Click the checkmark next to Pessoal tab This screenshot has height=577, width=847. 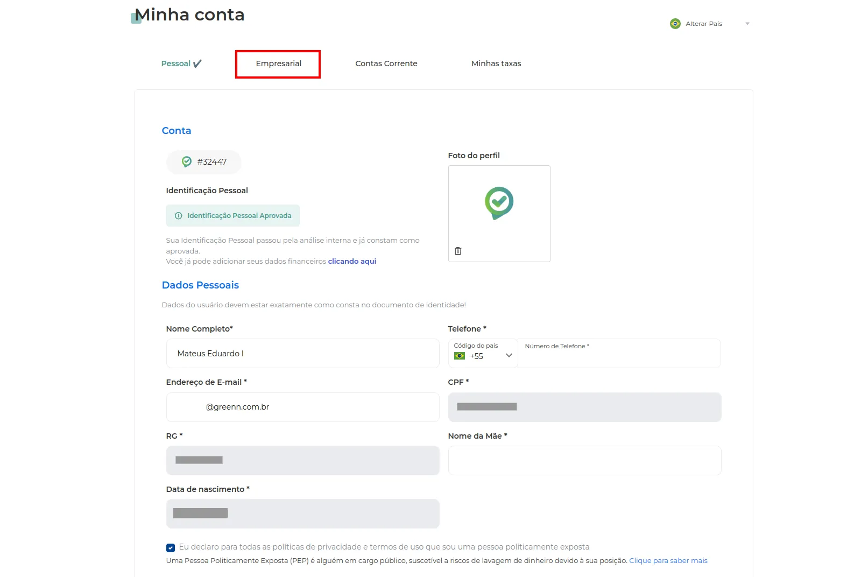coord(197,64)
